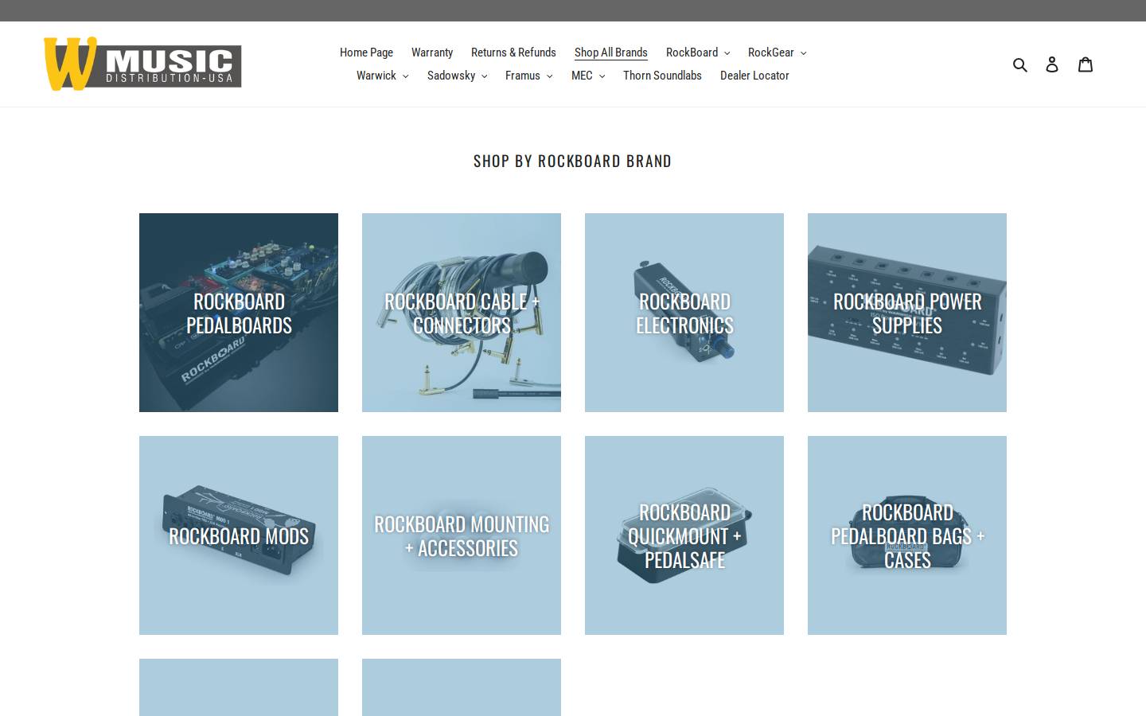
Task: Open RockBoard QuickMount + PedalSafe tile
Action: (684, 535)
